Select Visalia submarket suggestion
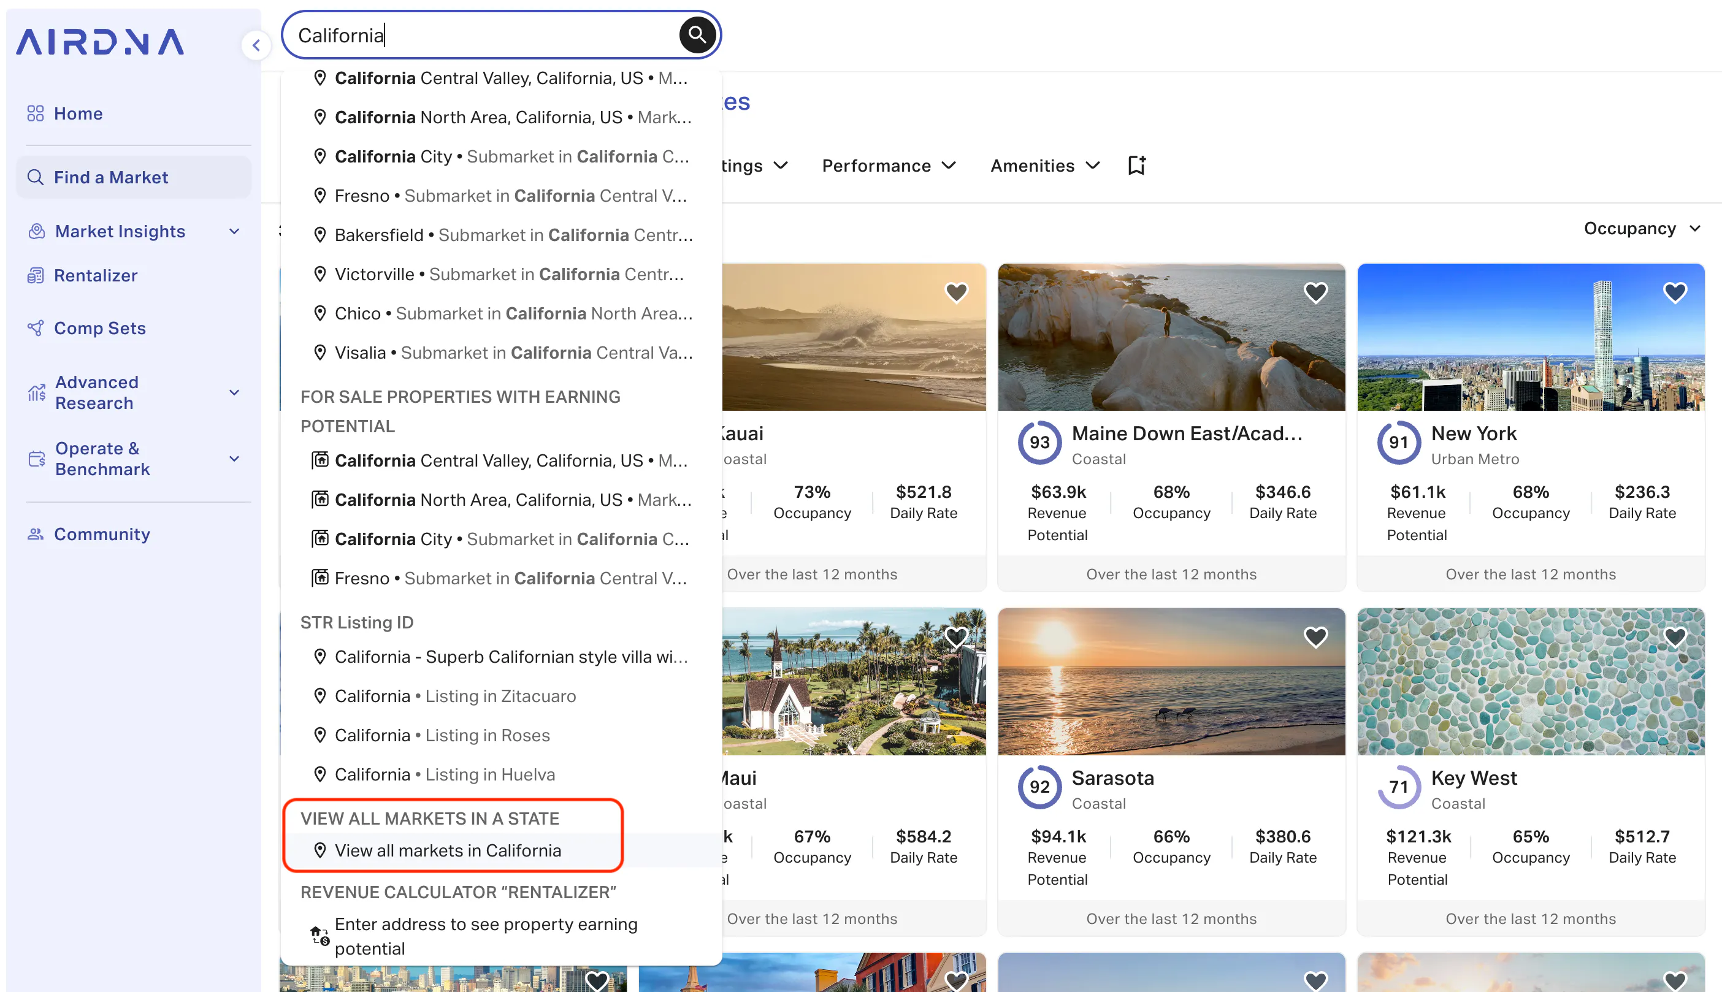 (501, 353)
